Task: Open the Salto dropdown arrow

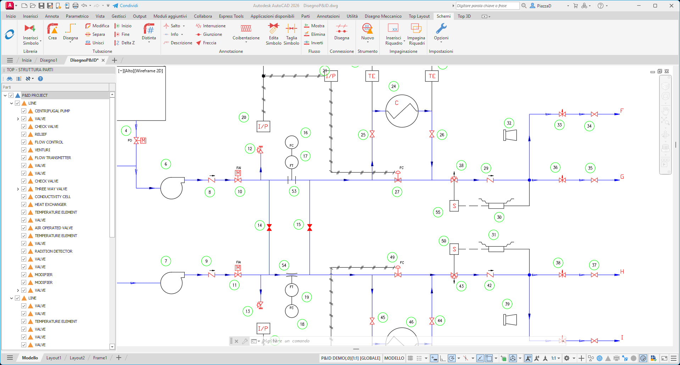Action: (x=184, y=26)
